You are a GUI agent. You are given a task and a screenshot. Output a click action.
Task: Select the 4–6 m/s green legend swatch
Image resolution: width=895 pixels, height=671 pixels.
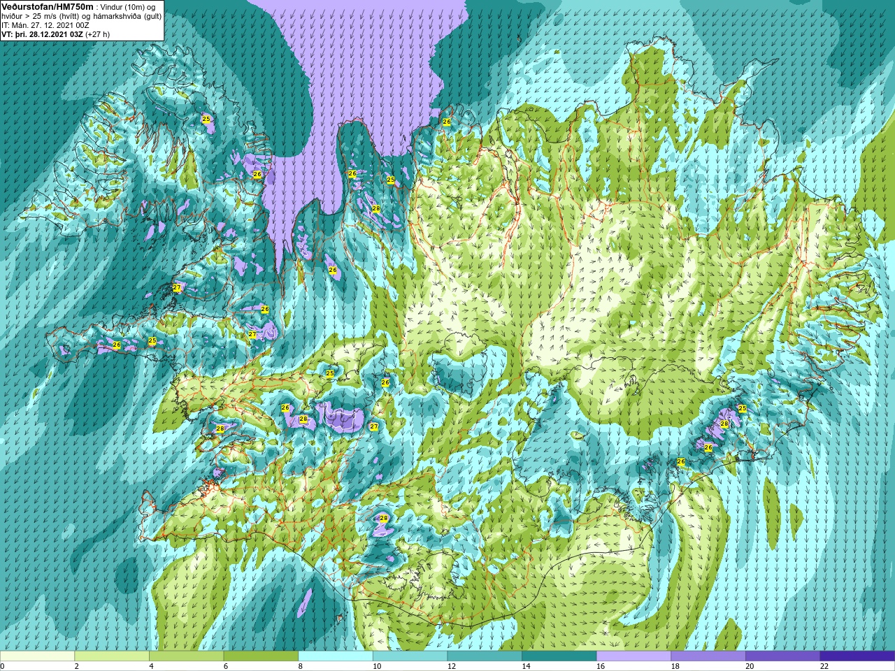click(186, 656)
